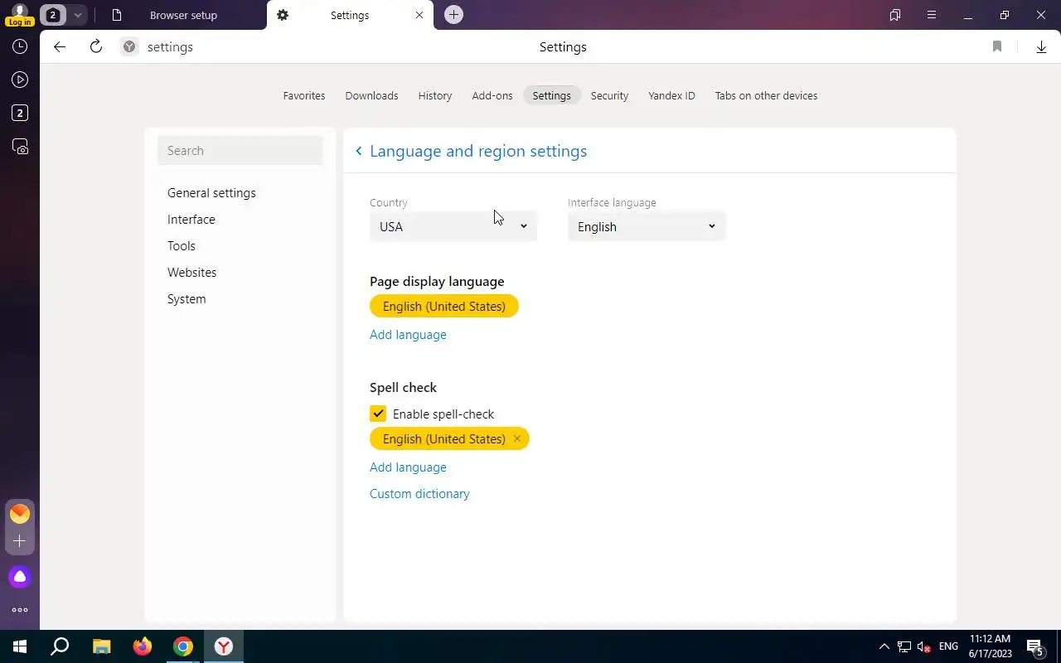
Task: Click the muted volume tray icon
Action: (x=924, y=646)
